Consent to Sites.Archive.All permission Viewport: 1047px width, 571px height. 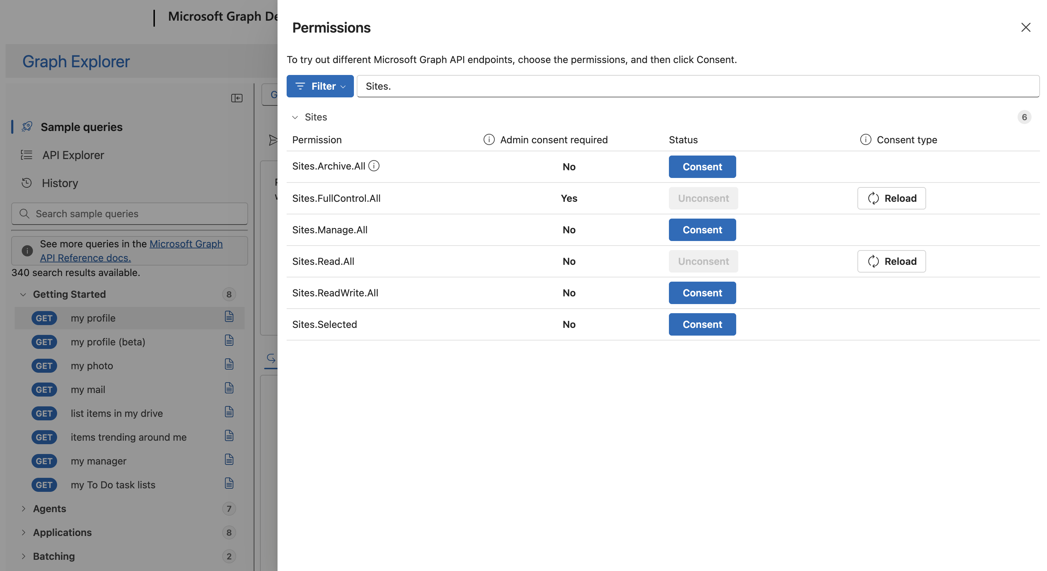coord(702,167)
